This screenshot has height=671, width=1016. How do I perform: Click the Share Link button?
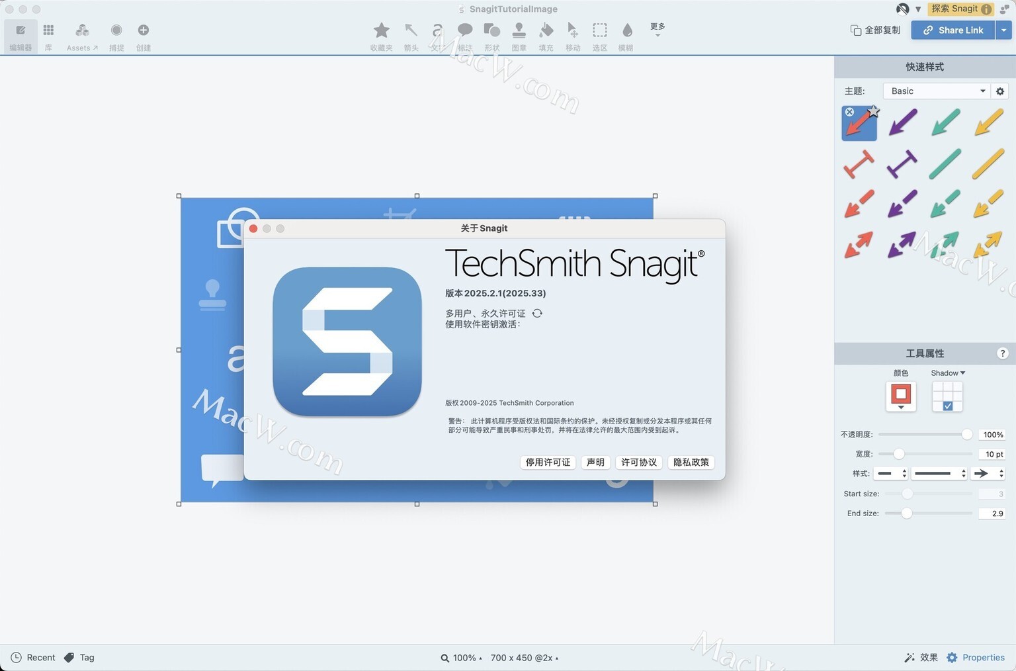pyautogui.click(x=952, y=30)
